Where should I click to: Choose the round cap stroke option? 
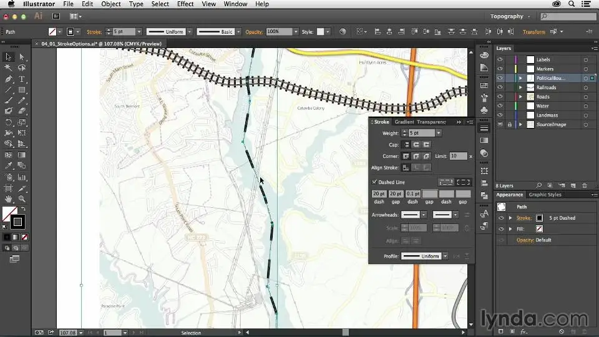pyautogui.click(x=416, y=144)
